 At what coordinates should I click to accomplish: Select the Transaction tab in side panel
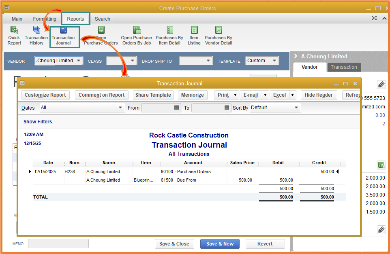tap(344, 67)
